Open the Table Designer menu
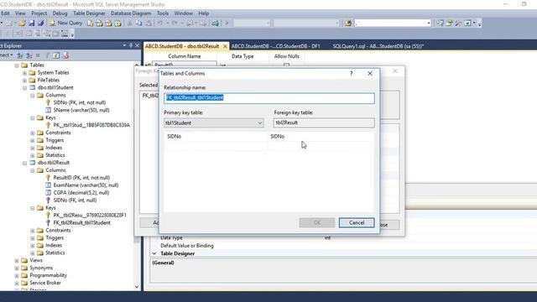 coord(90,13)
